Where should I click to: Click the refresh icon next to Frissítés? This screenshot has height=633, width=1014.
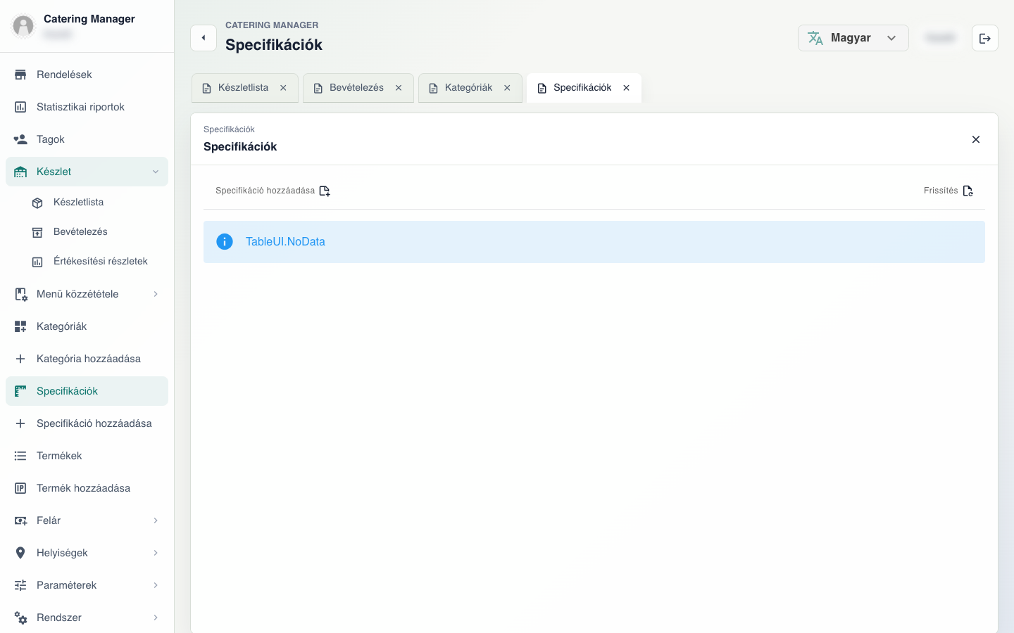coord(968,191)
